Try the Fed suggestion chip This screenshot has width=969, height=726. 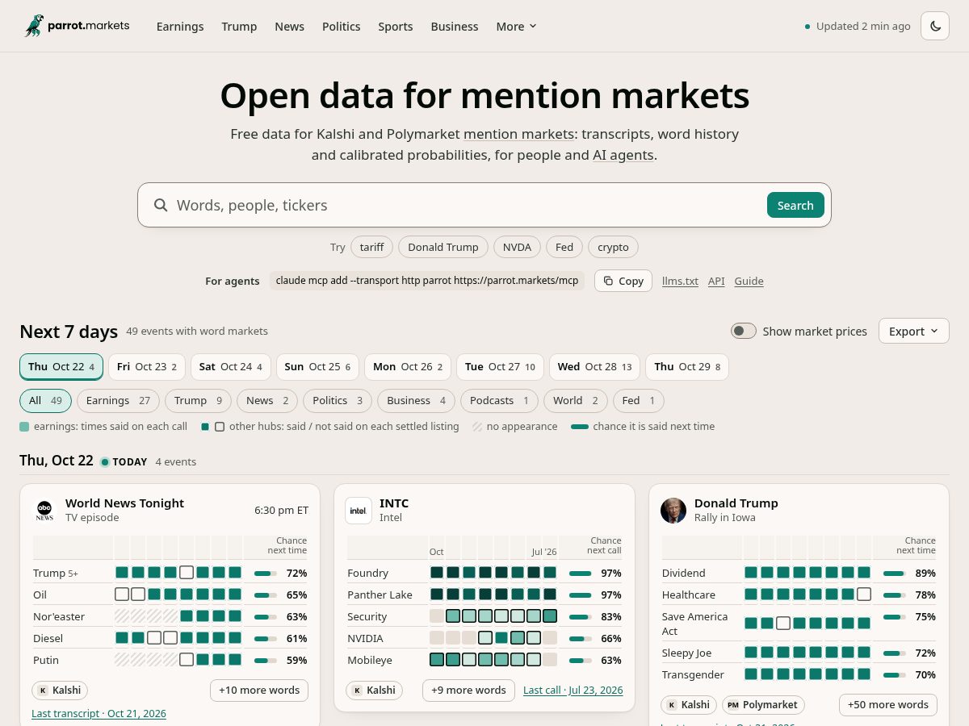pyautogui.click(x=564, y=247)
